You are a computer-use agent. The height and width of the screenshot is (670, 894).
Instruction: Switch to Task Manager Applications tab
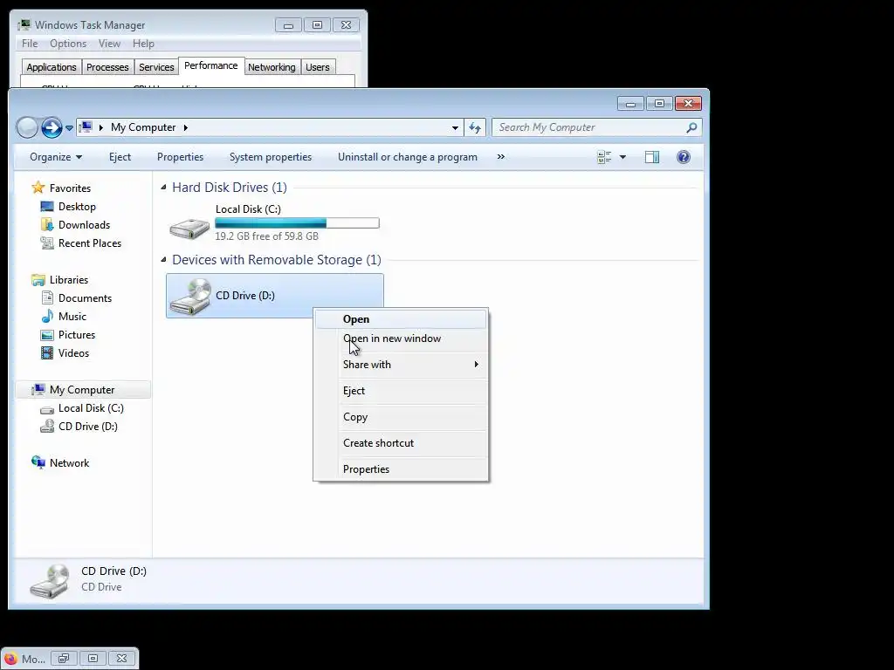coord(52,67)
